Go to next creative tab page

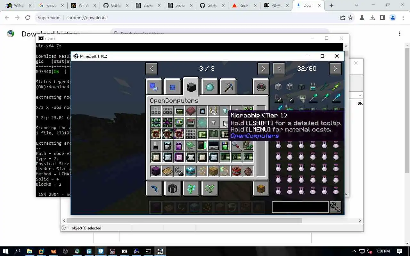click(x=263, y=68)
